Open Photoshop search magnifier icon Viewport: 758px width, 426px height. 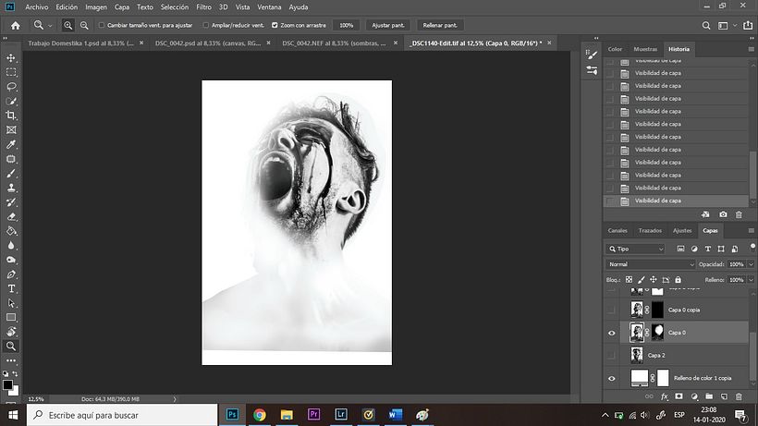click(706, 26)
